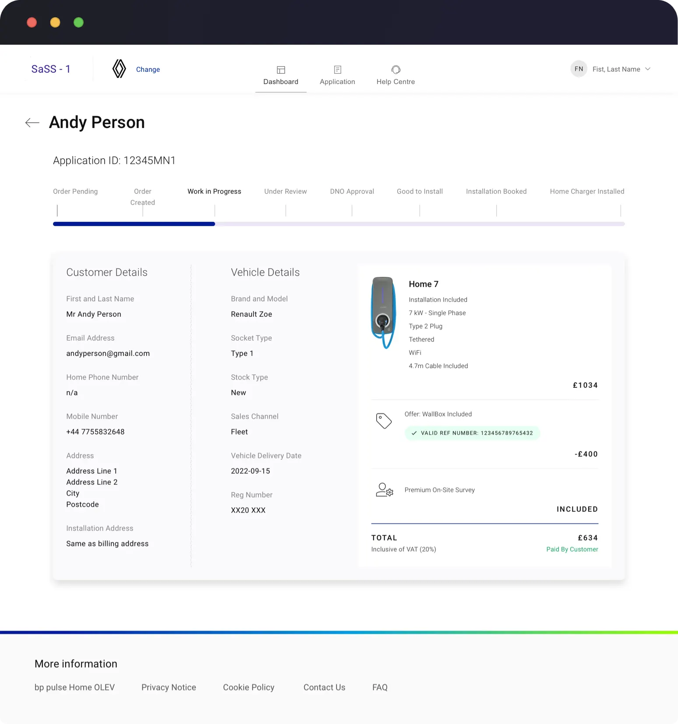This screenshot has width=678, height=724.
Task: Click the Customer Details heading
Action: tap(107, 273)
